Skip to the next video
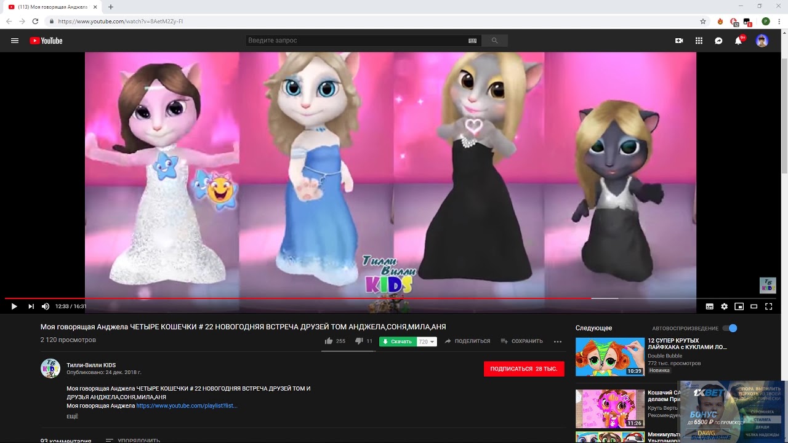The height and width of the screenshot is (443, 788). [x=31, y=306]
